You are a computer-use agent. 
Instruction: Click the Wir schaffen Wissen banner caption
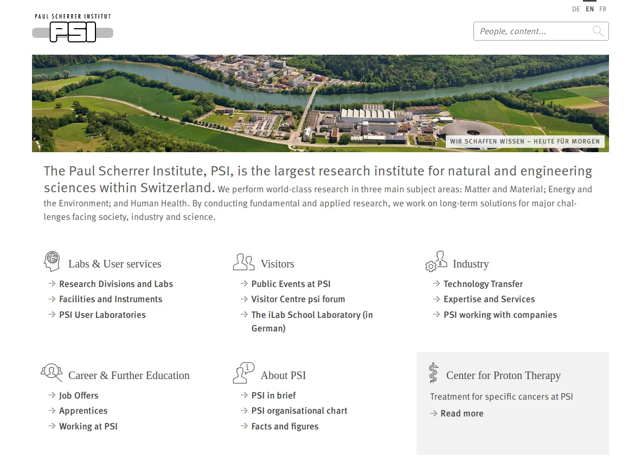coord(525,141)
